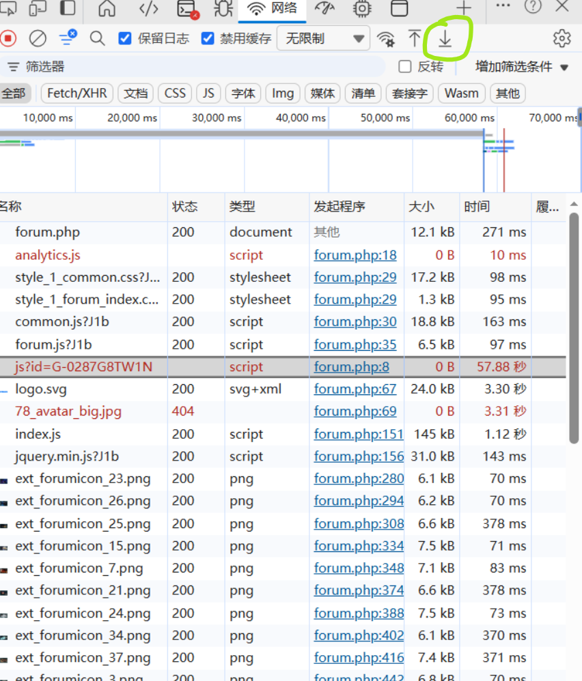Toggle the 保留日志 checkbox
The height and width of the screenshot is (681, 582).
point(125,38)
